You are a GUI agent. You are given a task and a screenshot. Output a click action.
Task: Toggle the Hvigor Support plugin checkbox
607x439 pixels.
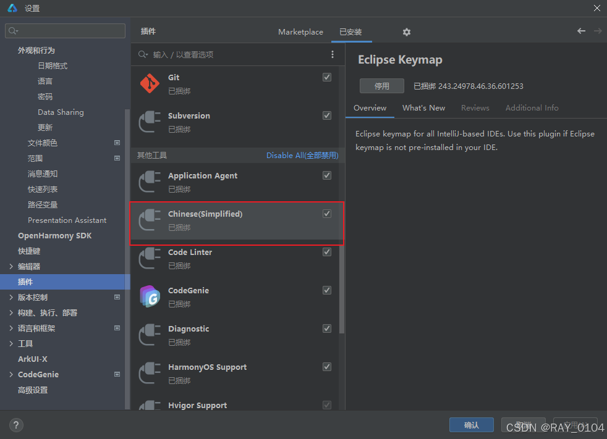(x=327, y=405)
